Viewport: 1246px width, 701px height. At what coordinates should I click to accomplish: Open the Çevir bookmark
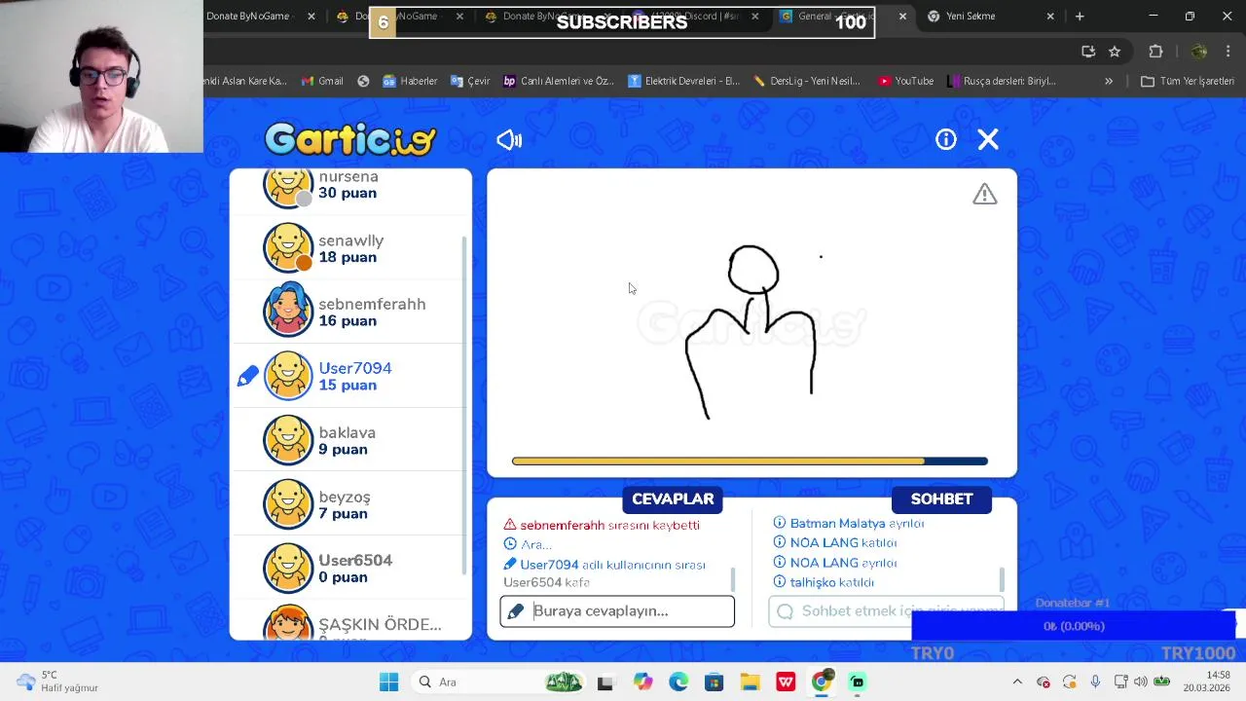[x=470, y=81]
